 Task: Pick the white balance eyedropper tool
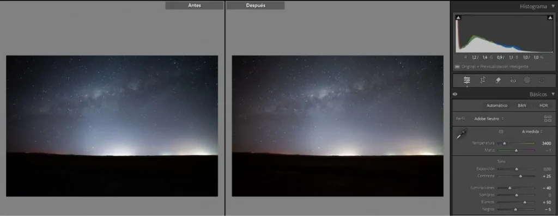[x=462, y=134]
